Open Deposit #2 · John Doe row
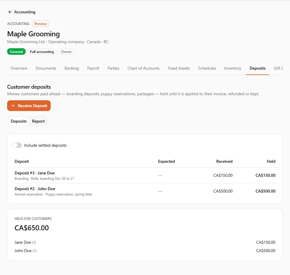290x275 pixels. pyautogui.click(x=145, y=191)
